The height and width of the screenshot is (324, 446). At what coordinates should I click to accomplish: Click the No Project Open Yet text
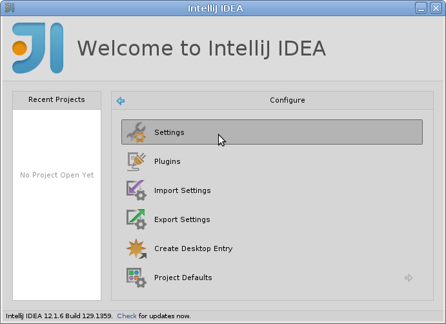click(57, 175)
